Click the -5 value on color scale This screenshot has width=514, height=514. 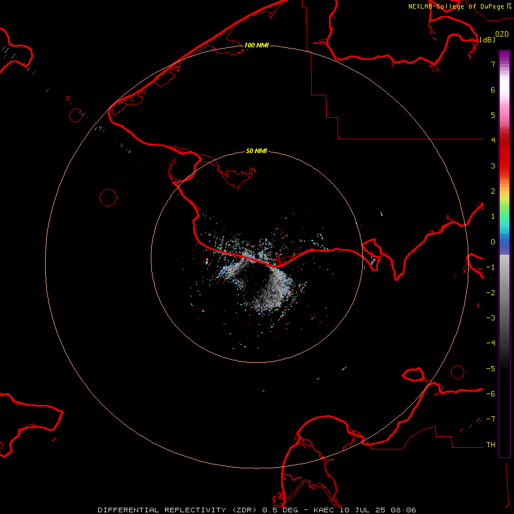point(491,369)
